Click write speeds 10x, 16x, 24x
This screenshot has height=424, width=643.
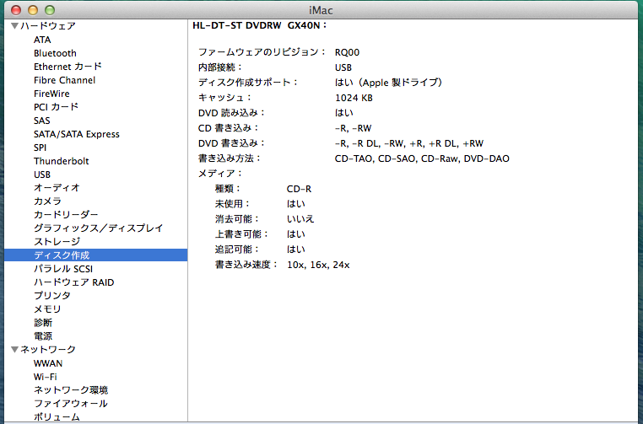(x=318, y=265)
